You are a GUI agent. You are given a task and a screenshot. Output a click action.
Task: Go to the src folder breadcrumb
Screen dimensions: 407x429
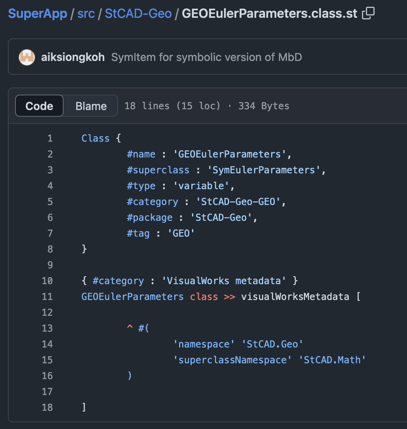point(86,14)
